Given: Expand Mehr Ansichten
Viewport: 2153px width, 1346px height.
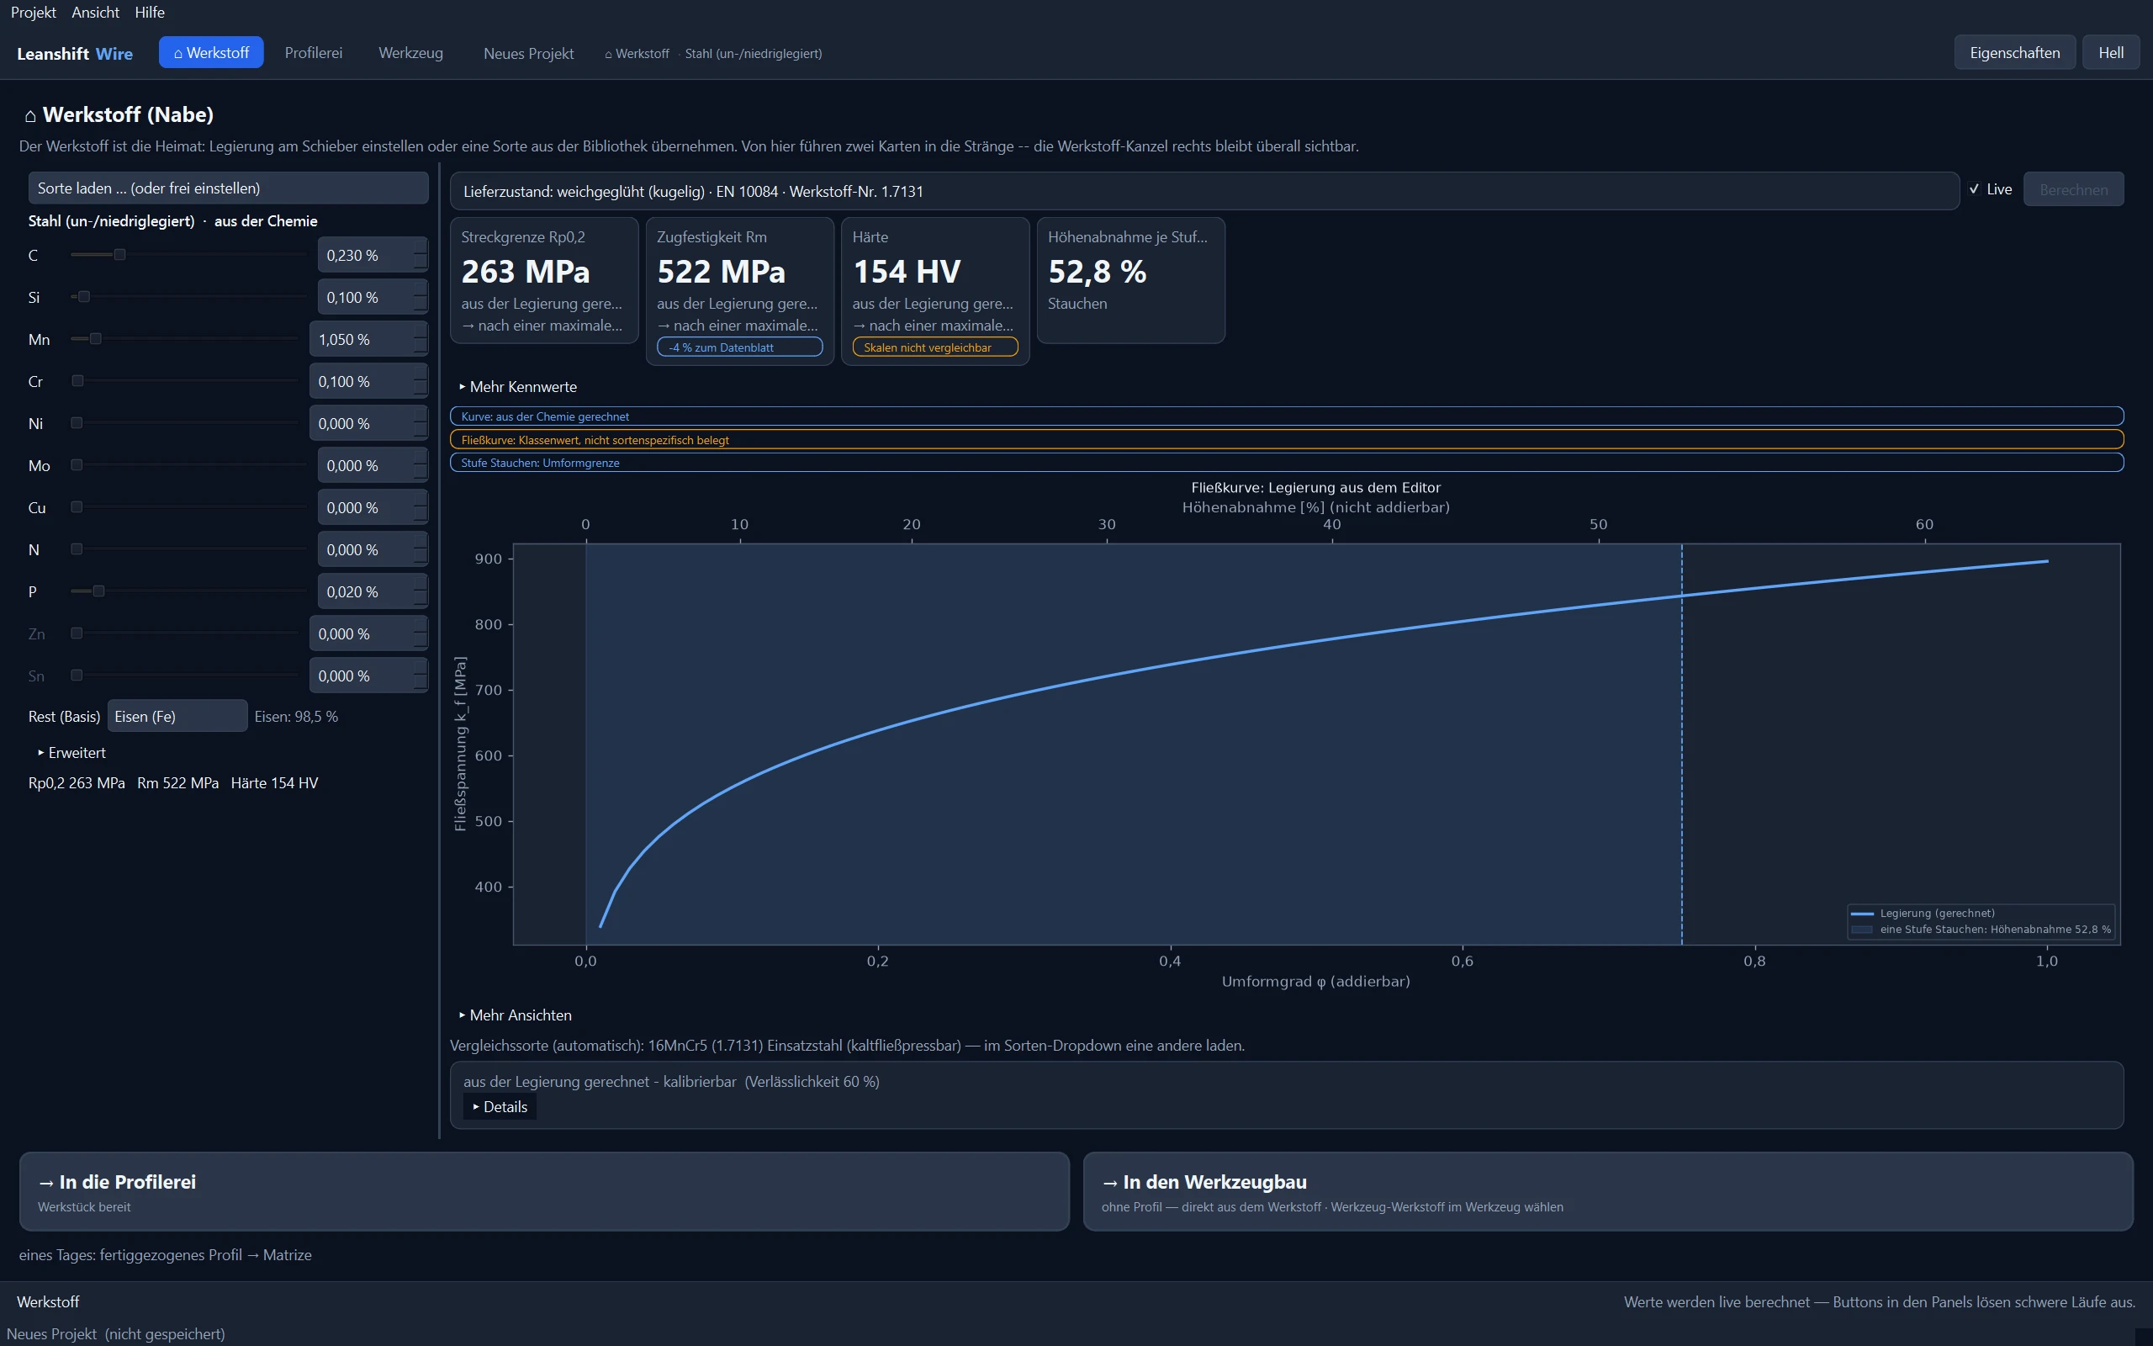Looking at the screenshot, I should coord(515,1015).
